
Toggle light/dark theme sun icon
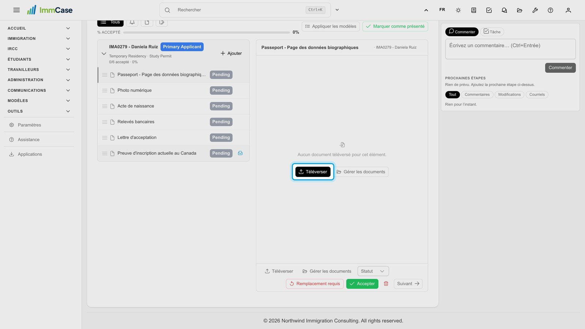pos(458,10)
